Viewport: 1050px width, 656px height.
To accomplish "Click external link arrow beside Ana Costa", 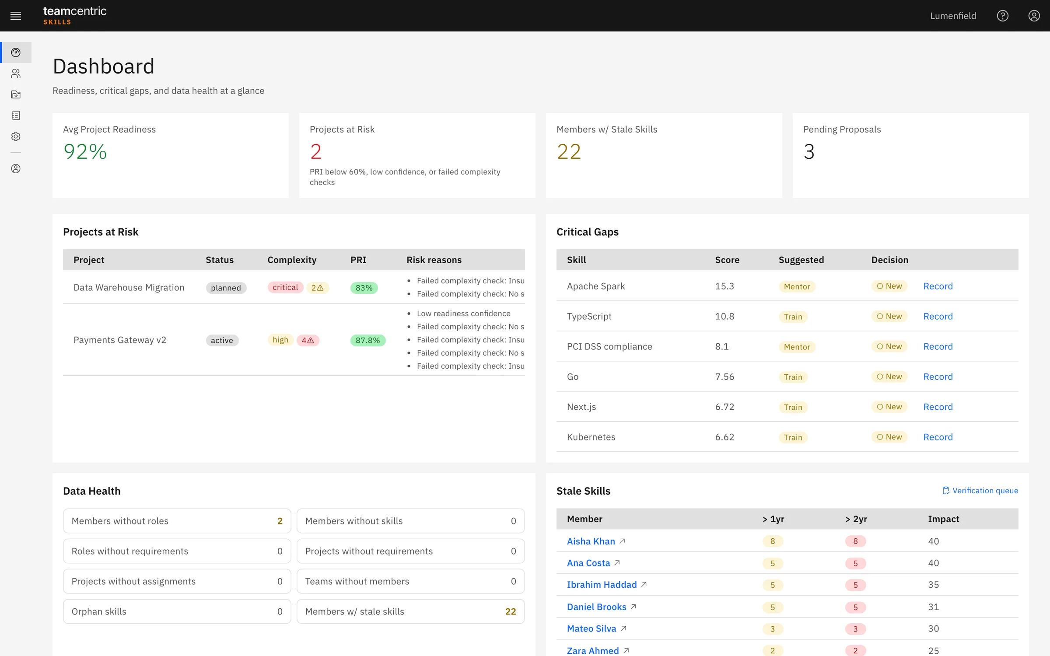I will 617,563.
